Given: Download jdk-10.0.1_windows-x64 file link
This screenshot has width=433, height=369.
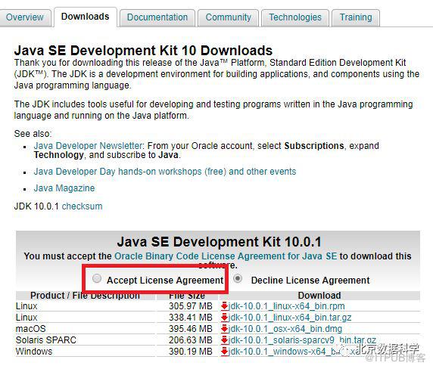Looking at the screenshot, I should [293, 351].
